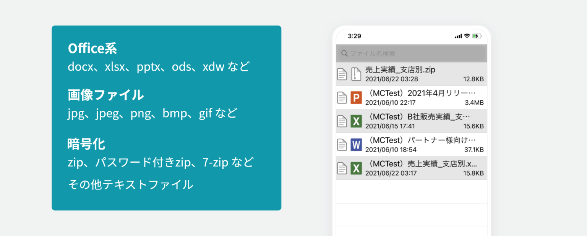Tap the PowerPoint icon for 2021年4月リリー file
Screen dimensions: 587x236
pyautogui.click(x=356, y=98)
